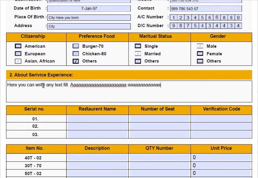Viewport: 258px width, 178px height.
Task: Click the Unit Price cell for item 40T-02
Action: 221,157
